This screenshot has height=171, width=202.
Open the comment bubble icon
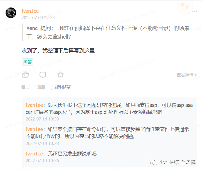(43, 75)
